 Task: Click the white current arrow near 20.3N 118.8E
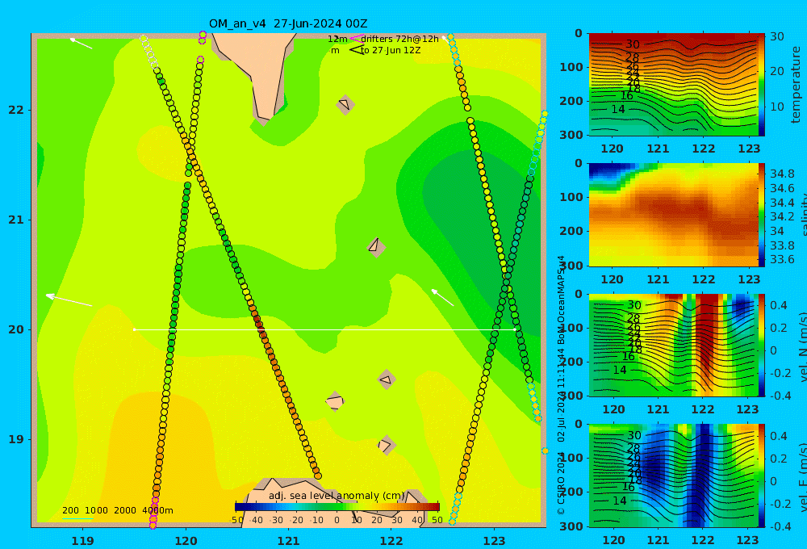pos(69,300)
